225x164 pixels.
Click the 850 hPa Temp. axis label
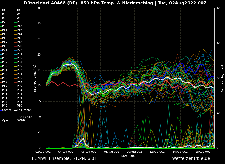pos(35,78)
